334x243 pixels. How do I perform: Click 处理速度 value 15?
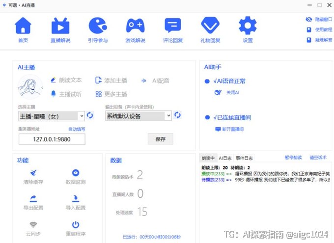coord(142,212)
